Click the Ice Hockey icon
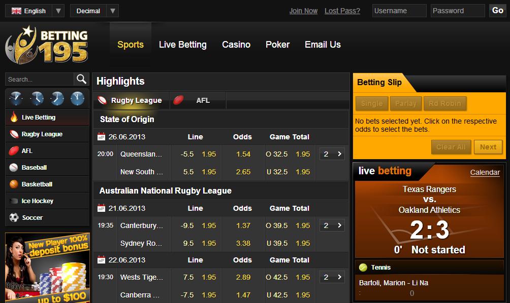The width and height of the screenshot is (510, 303). (x=15, y=201)
